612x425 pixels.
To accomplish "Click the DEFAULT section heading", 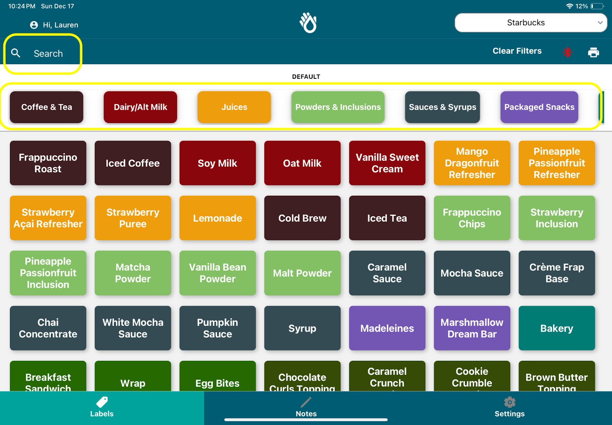I will coord(306,76).
